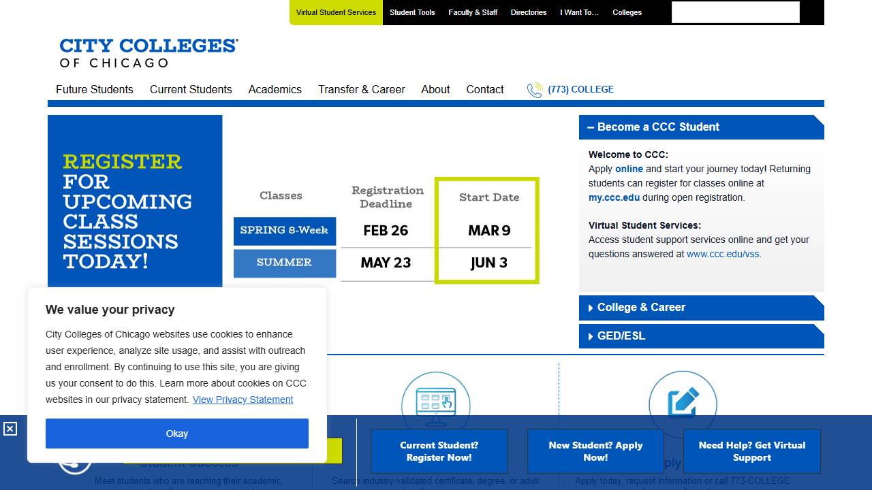872x490 pixels.
Task: Click Need Help? Get Virtual Support button
Action: coord(751,451)
